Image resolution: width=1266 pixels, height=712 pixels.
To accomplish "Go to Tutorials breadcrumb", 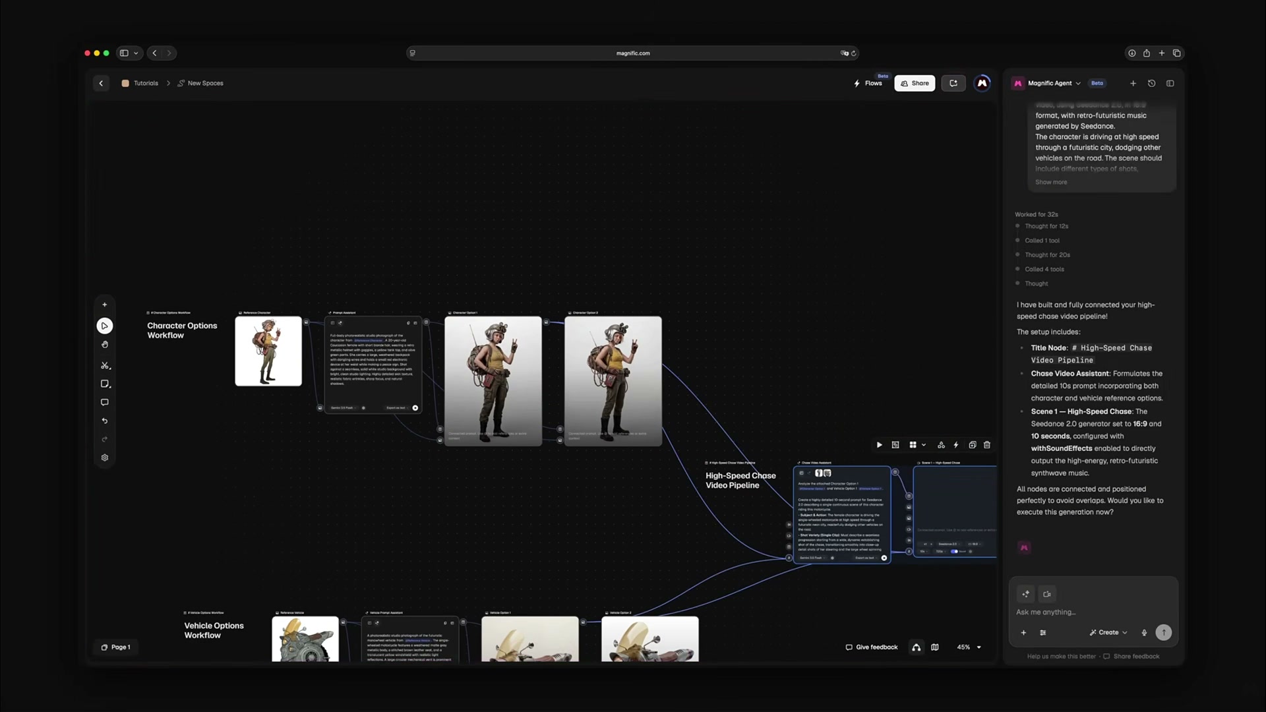I will pyautogui.click(x=140, y=83).
